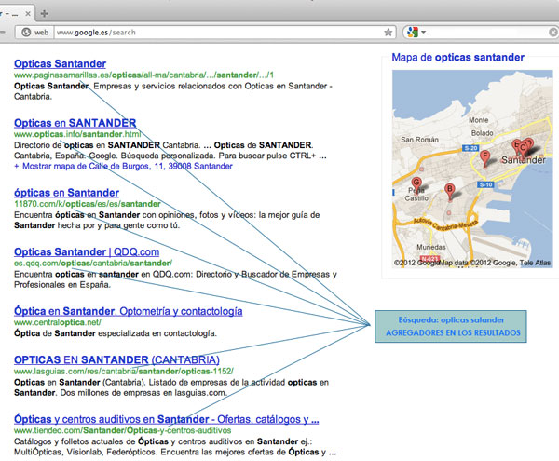The height and width of the screenshot is (461, 559).
Task: Click 'Mapa de opticas santander' heading link
Action: (x=457, y=58)
